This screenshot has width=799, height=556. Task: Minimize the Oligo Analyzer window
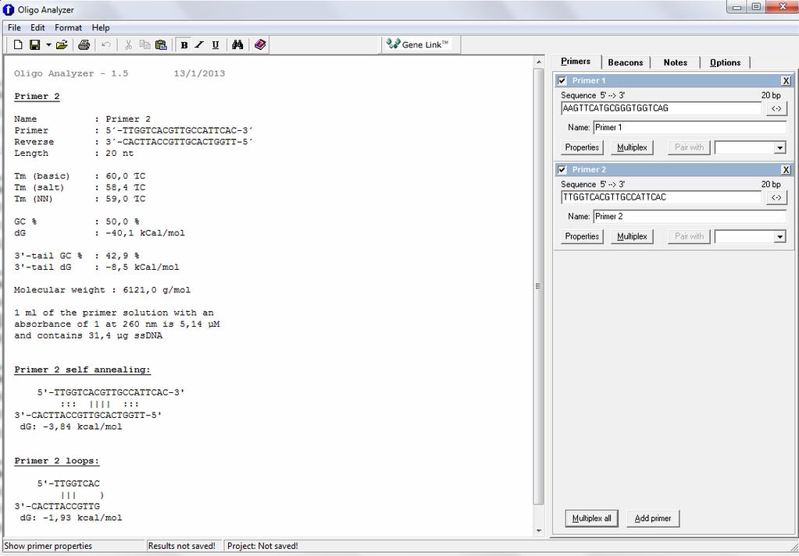(737, 7)
